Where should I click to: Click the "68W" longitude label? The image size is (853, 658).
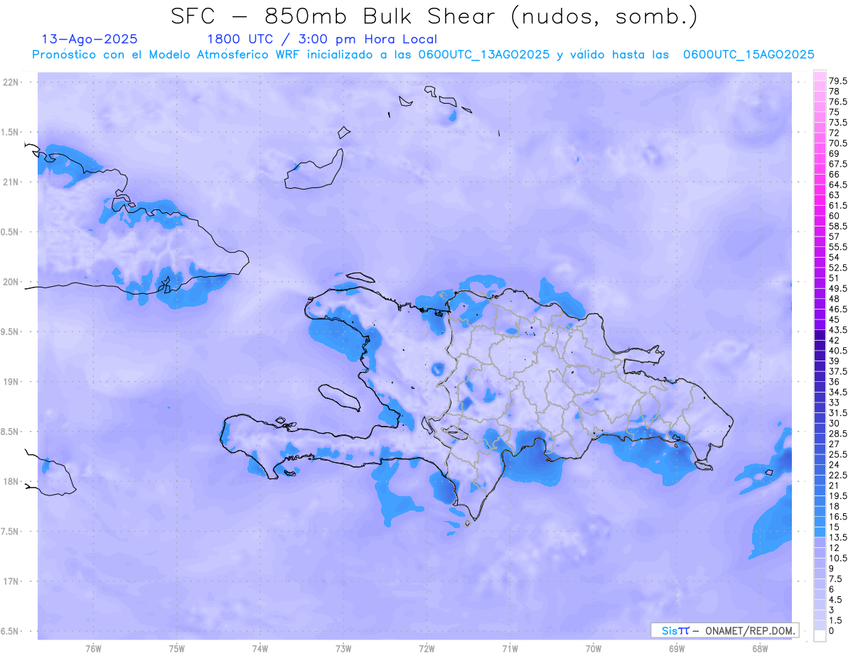tap(760, 648)
